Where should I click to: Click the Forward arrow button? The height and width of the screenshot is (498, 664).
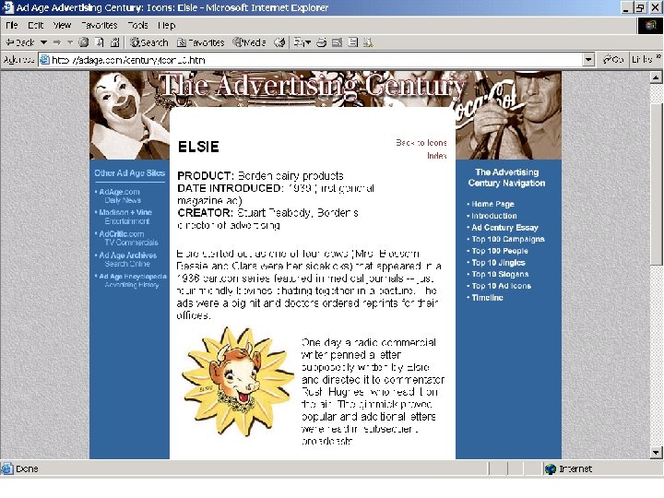(x=57, y=42)
